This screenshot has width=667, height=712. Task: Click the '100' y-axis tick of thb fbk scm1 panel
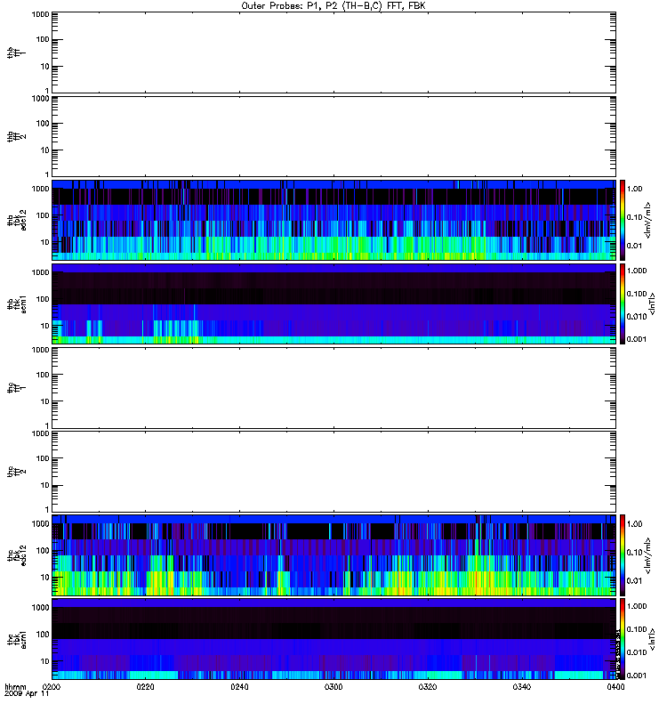click(43, 299)
